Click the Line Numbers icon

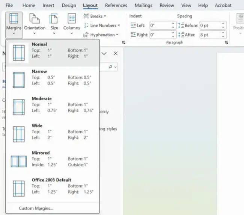click(86, 25)
